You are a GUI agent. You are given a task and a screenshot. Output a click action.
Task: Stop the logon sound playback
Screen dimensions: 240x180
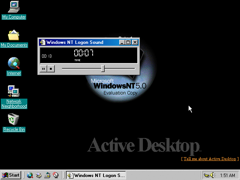(51, 69)
